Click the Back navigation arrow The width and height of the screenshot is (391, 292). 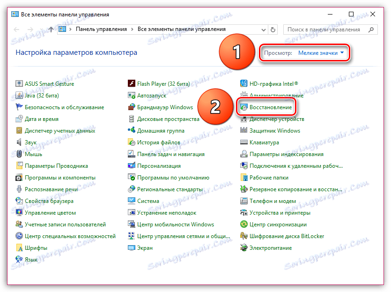pyautogui.click(x=16, y=29)
